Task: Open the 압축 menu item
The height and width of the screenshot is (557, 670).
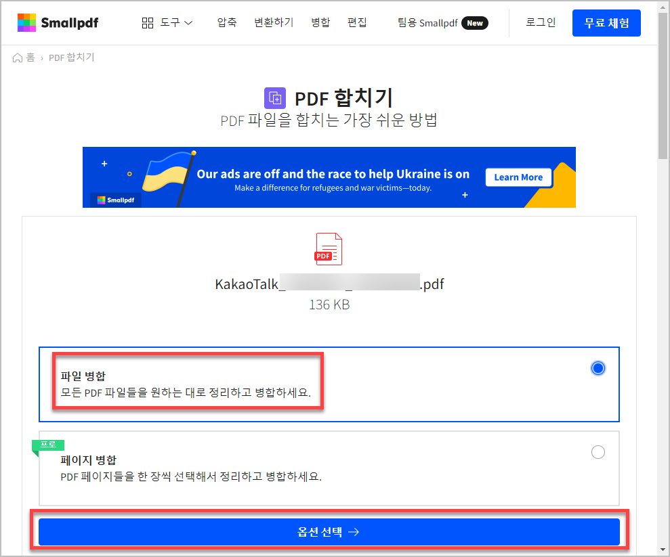Action: click(227, 22)
